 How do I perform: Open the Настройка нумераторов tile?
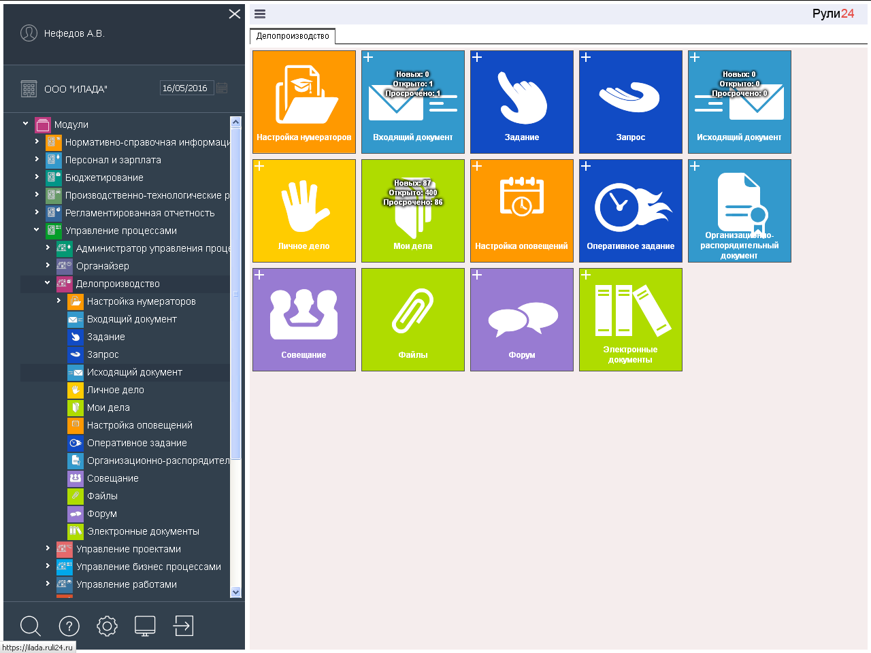[304, 102]
